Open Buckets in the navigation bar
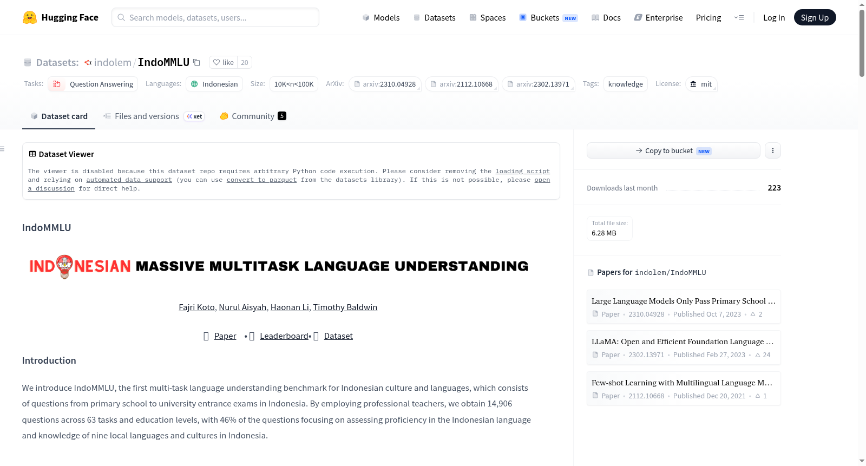The image size is (866, 466). tap(548, 18)
